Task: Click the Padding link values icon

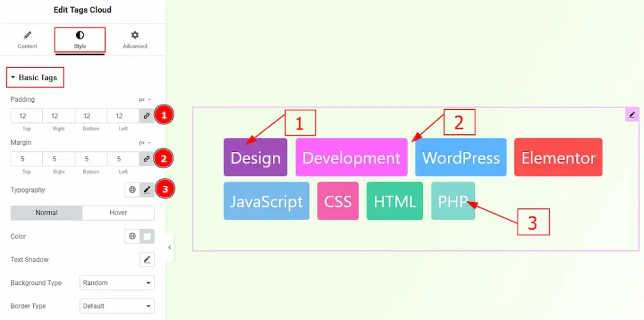Action: click(x=147, y=116)
